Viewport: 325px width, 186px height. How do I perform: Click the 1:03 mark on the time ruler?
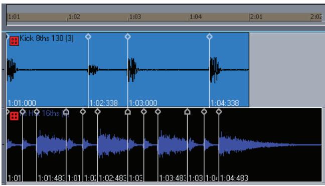(x=135, y=17)
